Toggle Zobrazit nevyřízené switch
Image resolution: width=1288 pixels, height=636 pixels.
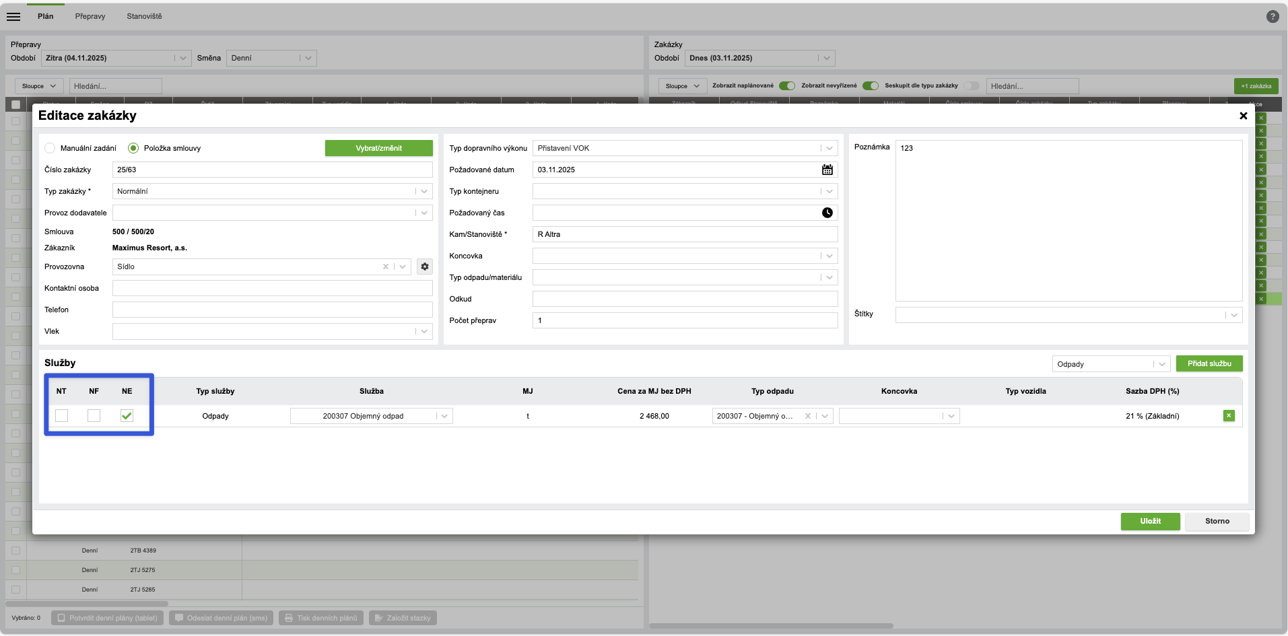click(x=871, y=86)
